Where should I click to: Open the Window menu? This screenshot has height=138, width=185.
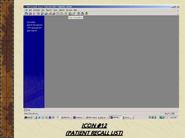click(x=62, y=10)
